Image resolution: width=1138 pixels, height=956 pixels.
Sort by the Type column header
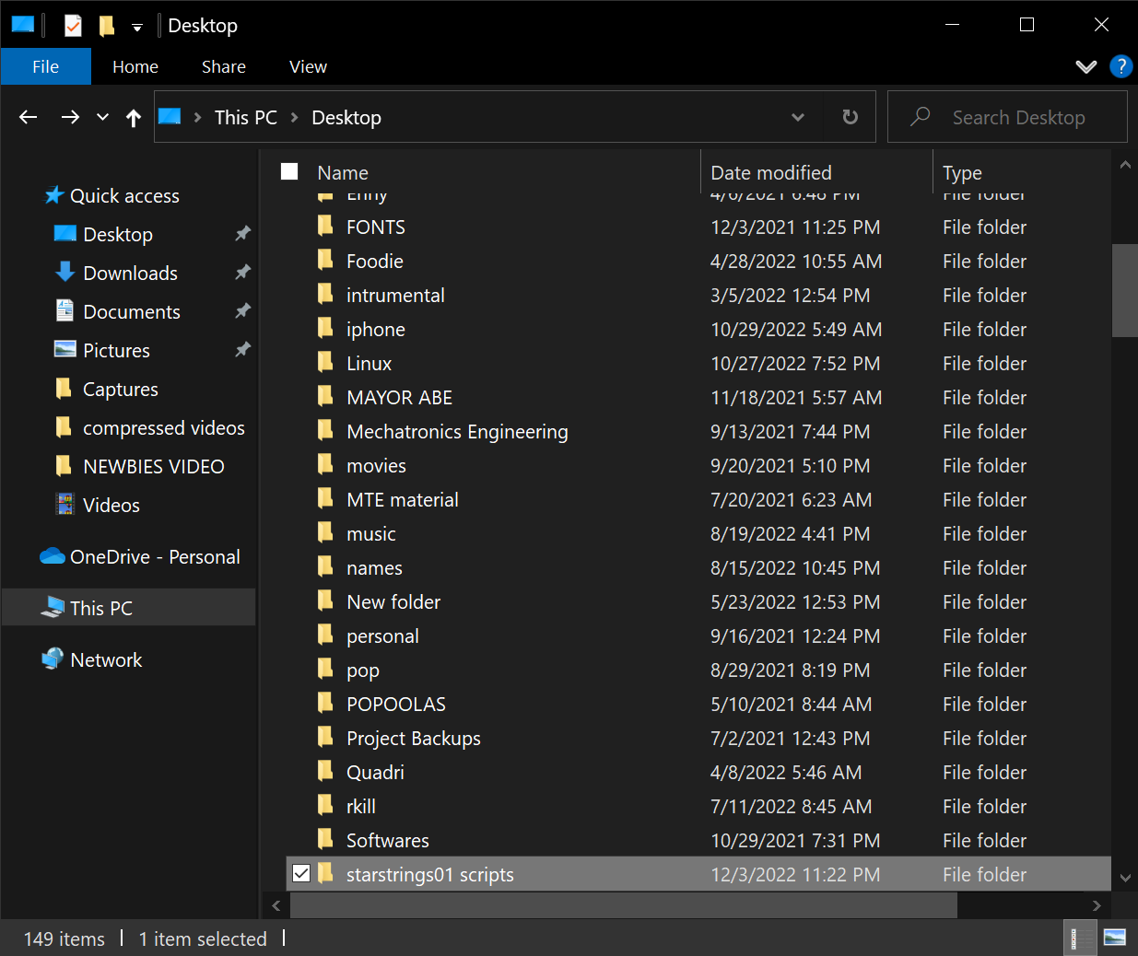click(962, 172)
